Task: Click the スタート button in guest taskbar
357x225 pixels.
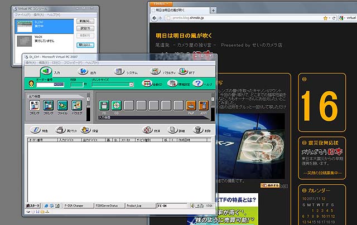Action: click(33, 206)
